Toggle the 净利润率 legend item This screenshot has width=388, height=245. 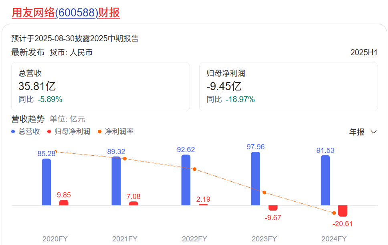(x=115, y=132)
